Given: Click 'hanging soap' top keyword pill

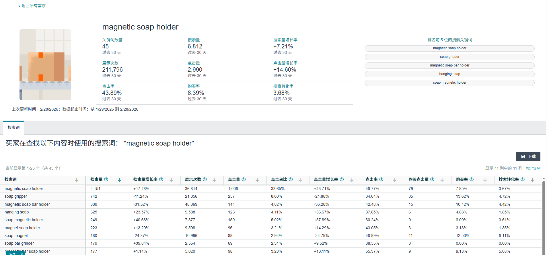Looking at the screenshot, I should 449,74.
